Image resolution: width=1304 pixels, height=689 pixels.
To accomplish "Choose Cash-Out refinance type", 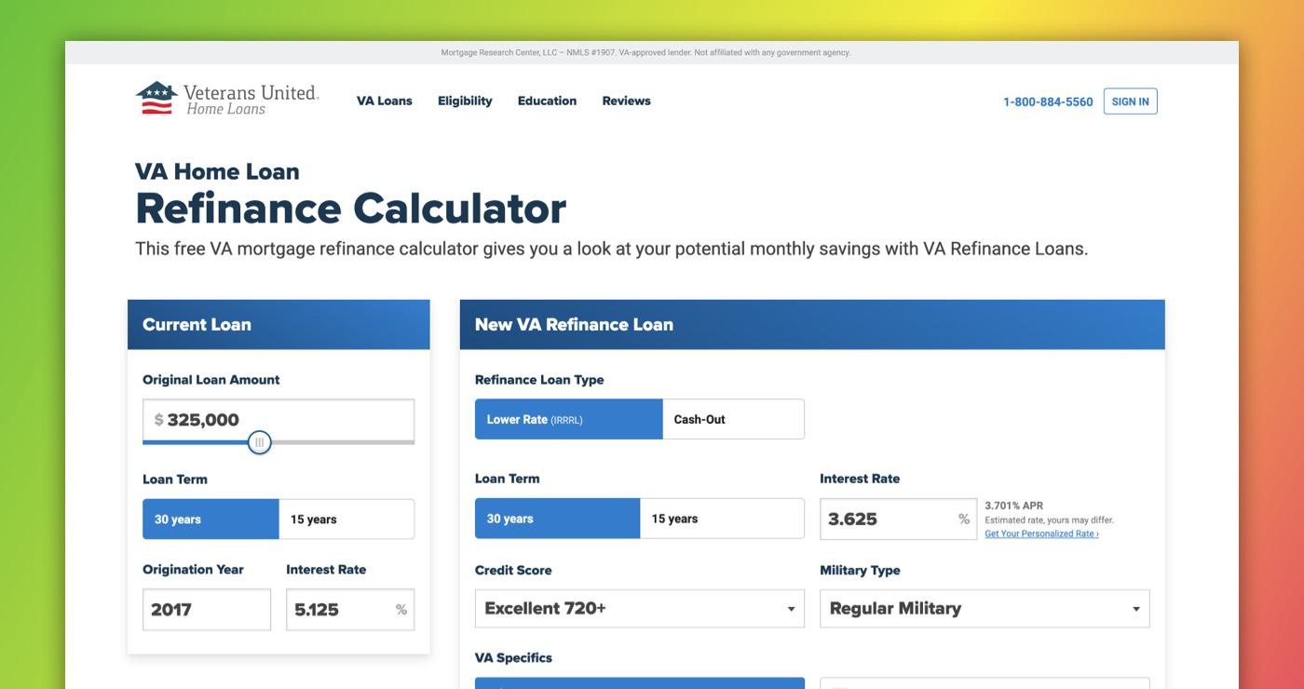I will click(x=733, y=419).
